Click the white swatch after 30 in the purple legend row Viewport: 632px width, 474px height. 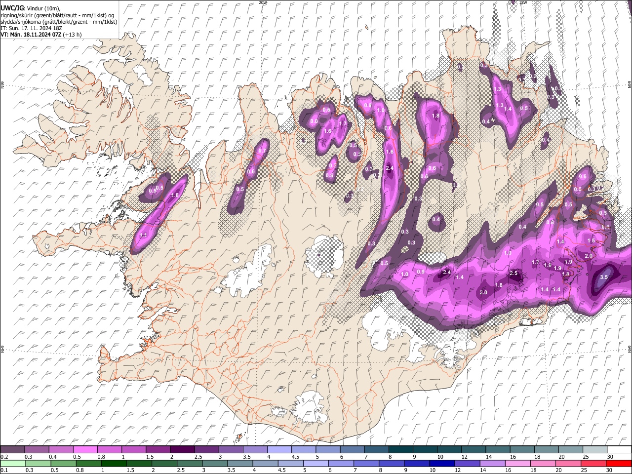click(620, 450)
